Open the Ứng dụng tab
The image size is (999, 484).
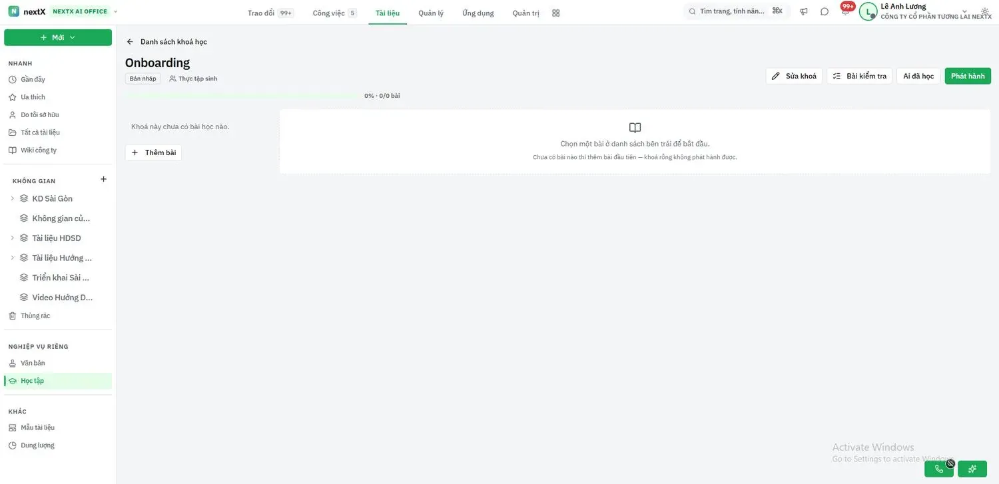[x=478, y=13]
